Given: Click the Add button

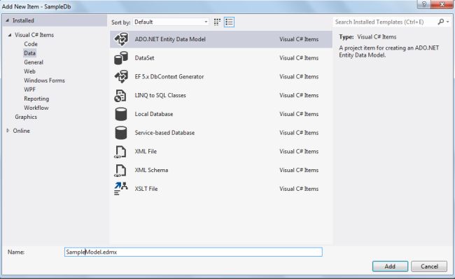Looking at the screenshot, I should (x=390, y=266).
